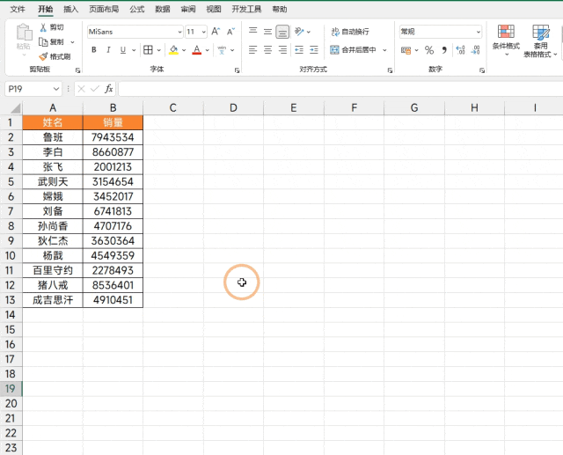The width and height of the screenshot is (563, 455).
Task: Click the Conditional Formatting icon
Action: point(506,32)
